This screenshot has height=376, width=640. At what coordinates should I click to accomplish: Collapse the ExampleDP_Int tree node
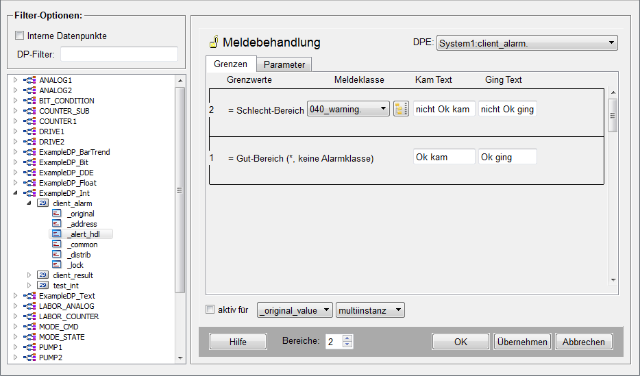click(x=16, y=193)
